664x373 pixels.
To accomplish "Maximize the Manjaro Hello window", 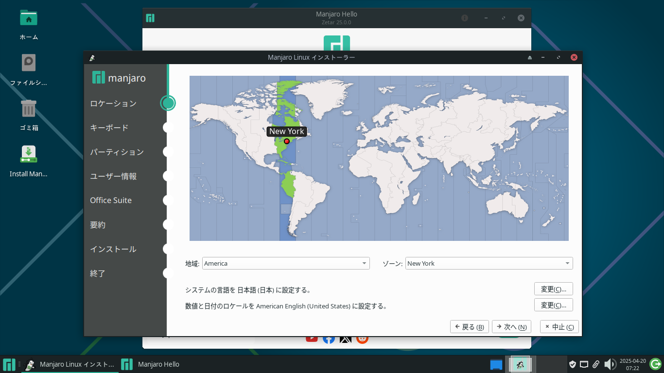I will click(504, 18).
